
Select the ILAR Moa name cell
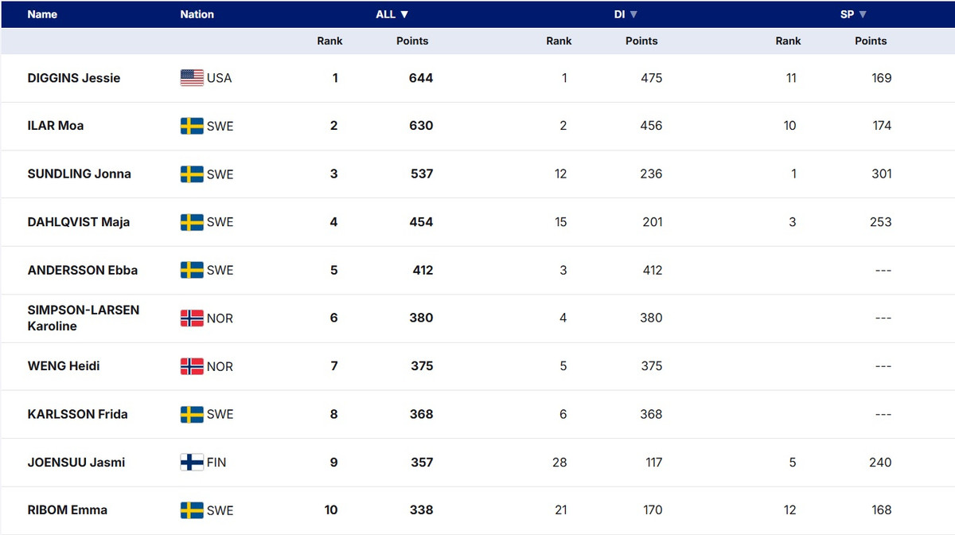[56, 126]
